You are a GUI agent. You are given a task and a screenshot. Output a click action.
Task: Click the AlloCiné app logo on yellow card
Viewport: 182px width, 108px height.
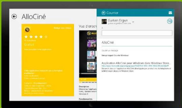(27, 30)
